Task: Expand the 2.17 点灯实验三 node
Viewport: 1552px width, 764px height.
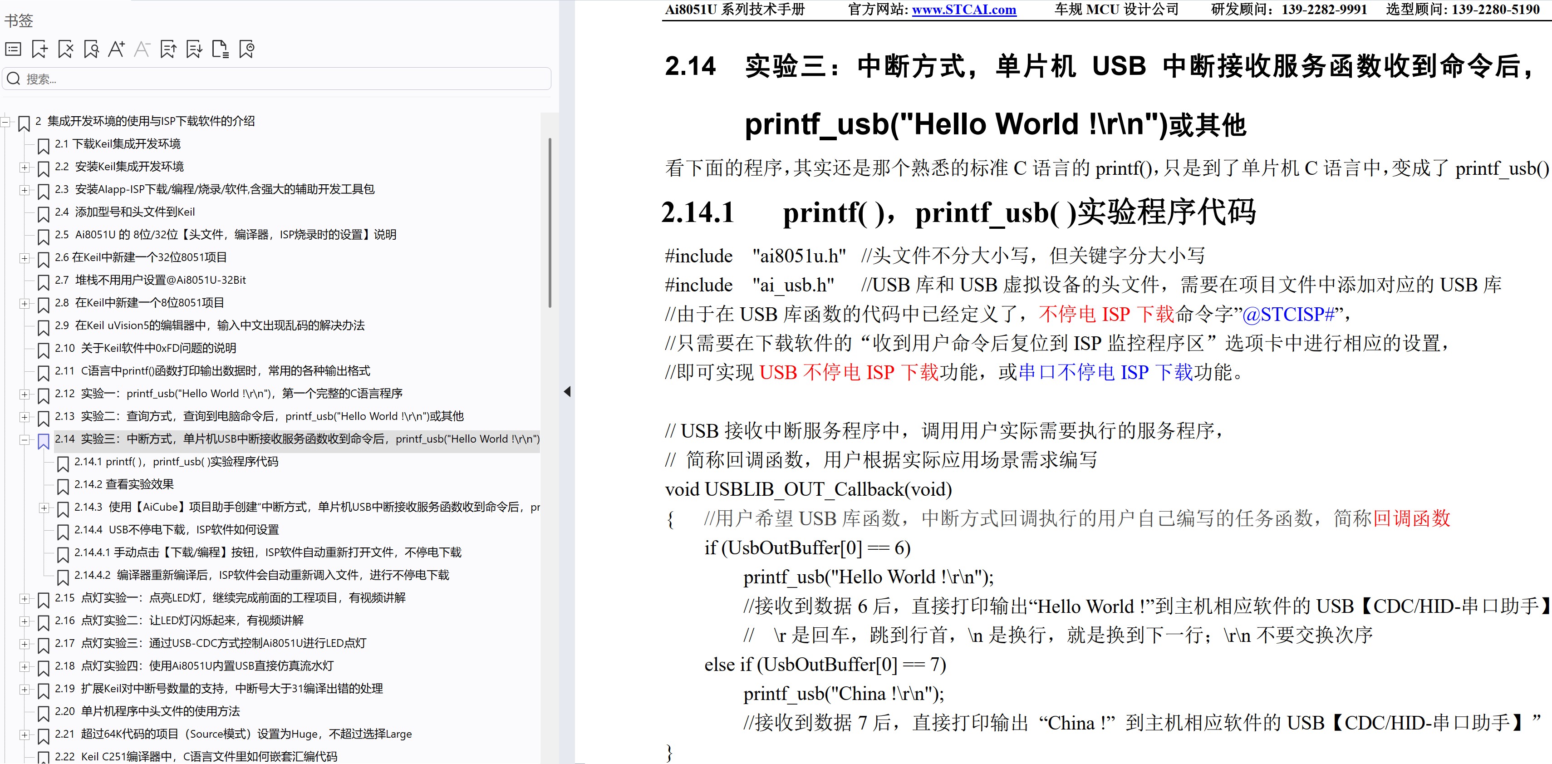Action: [25, 644]
